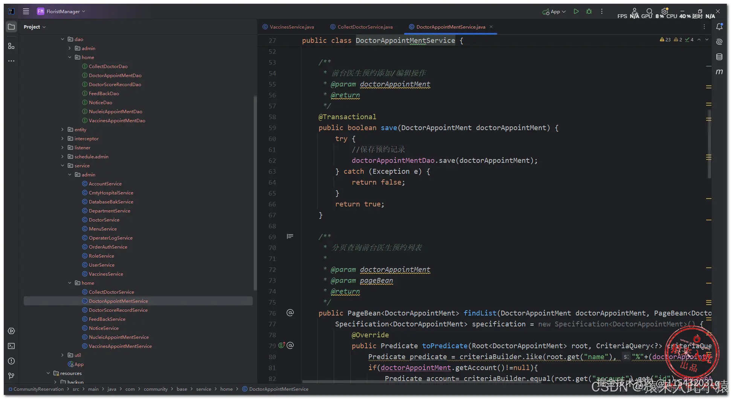Switch to CollectDoctorService.java tab
This screenshot has height=399, width=731.
pos(362,27)
